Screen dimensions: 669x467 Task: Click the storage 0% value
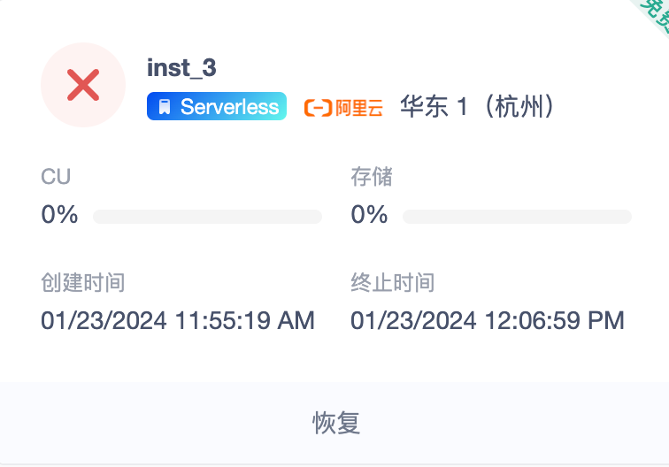(x=369, y=215)
